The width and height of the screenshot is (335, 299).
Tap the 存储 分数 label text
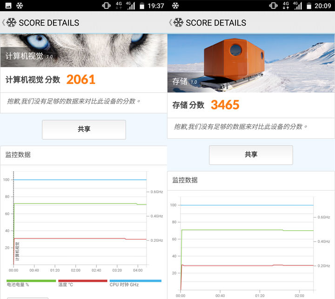pos(188,105)
